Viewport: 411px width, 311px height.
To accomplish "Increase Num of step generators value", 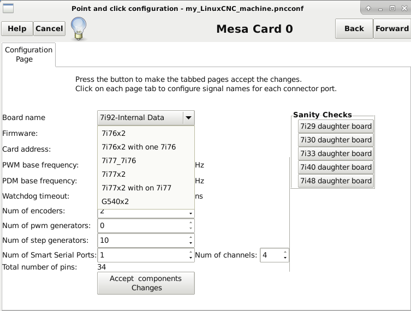I will pyautogui.click(x=190, y=237).
